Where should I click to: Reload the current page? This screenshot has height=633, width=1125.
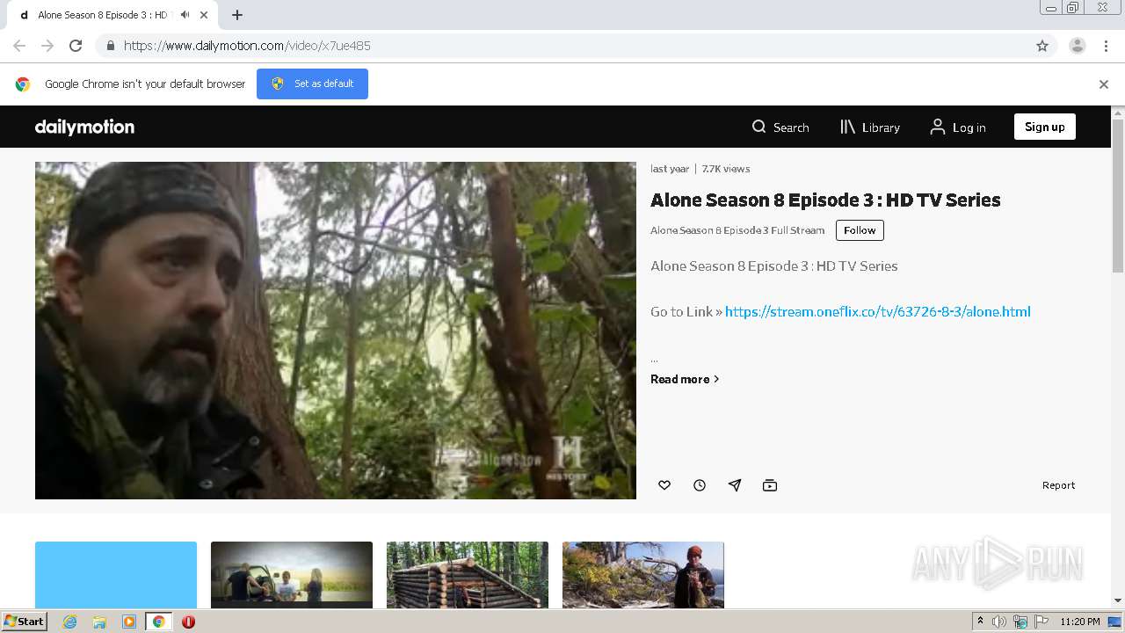click(76, 46)
